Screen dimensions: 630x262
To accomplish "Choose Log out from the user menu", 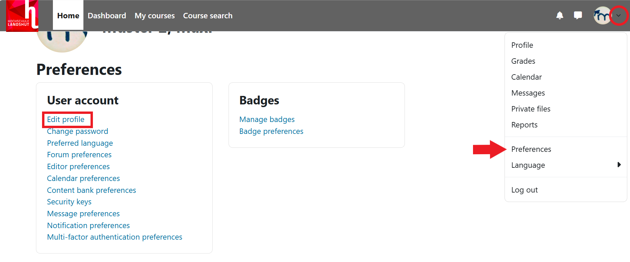I will [524, 190].
